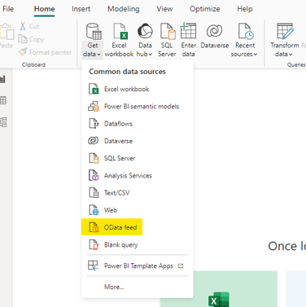This screenshot has width=306, height=307.
Task: Click the SQL Server ribbon icon
Action: coord(168,31)
